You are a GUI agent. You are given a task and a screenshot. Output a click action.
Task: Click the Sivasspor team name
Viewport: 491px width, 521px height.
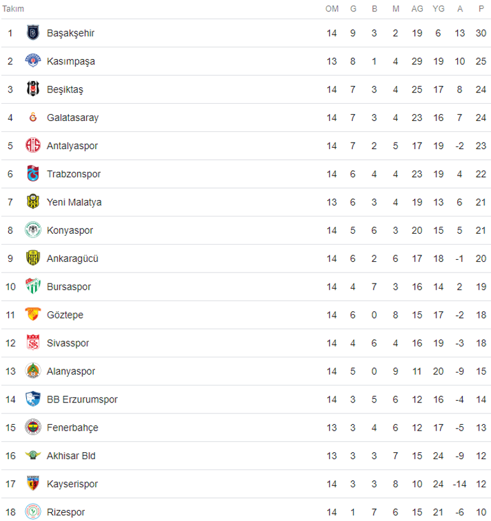[x=68, y=343]
